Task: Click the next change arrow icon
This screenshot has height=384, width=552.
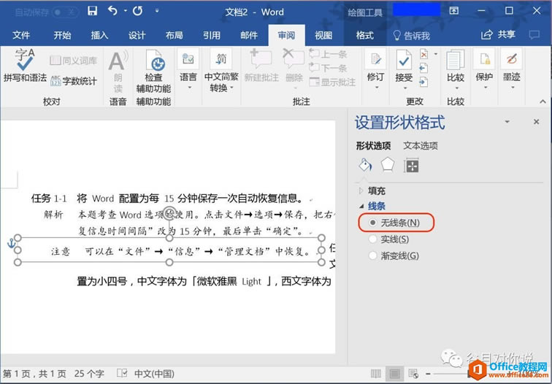Action: [x=423, y=82]
